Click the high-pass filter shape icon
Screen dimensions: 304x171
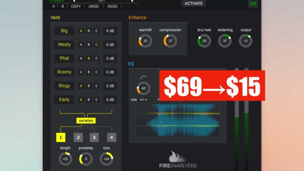pyautogui.click(x=143, y=78)
